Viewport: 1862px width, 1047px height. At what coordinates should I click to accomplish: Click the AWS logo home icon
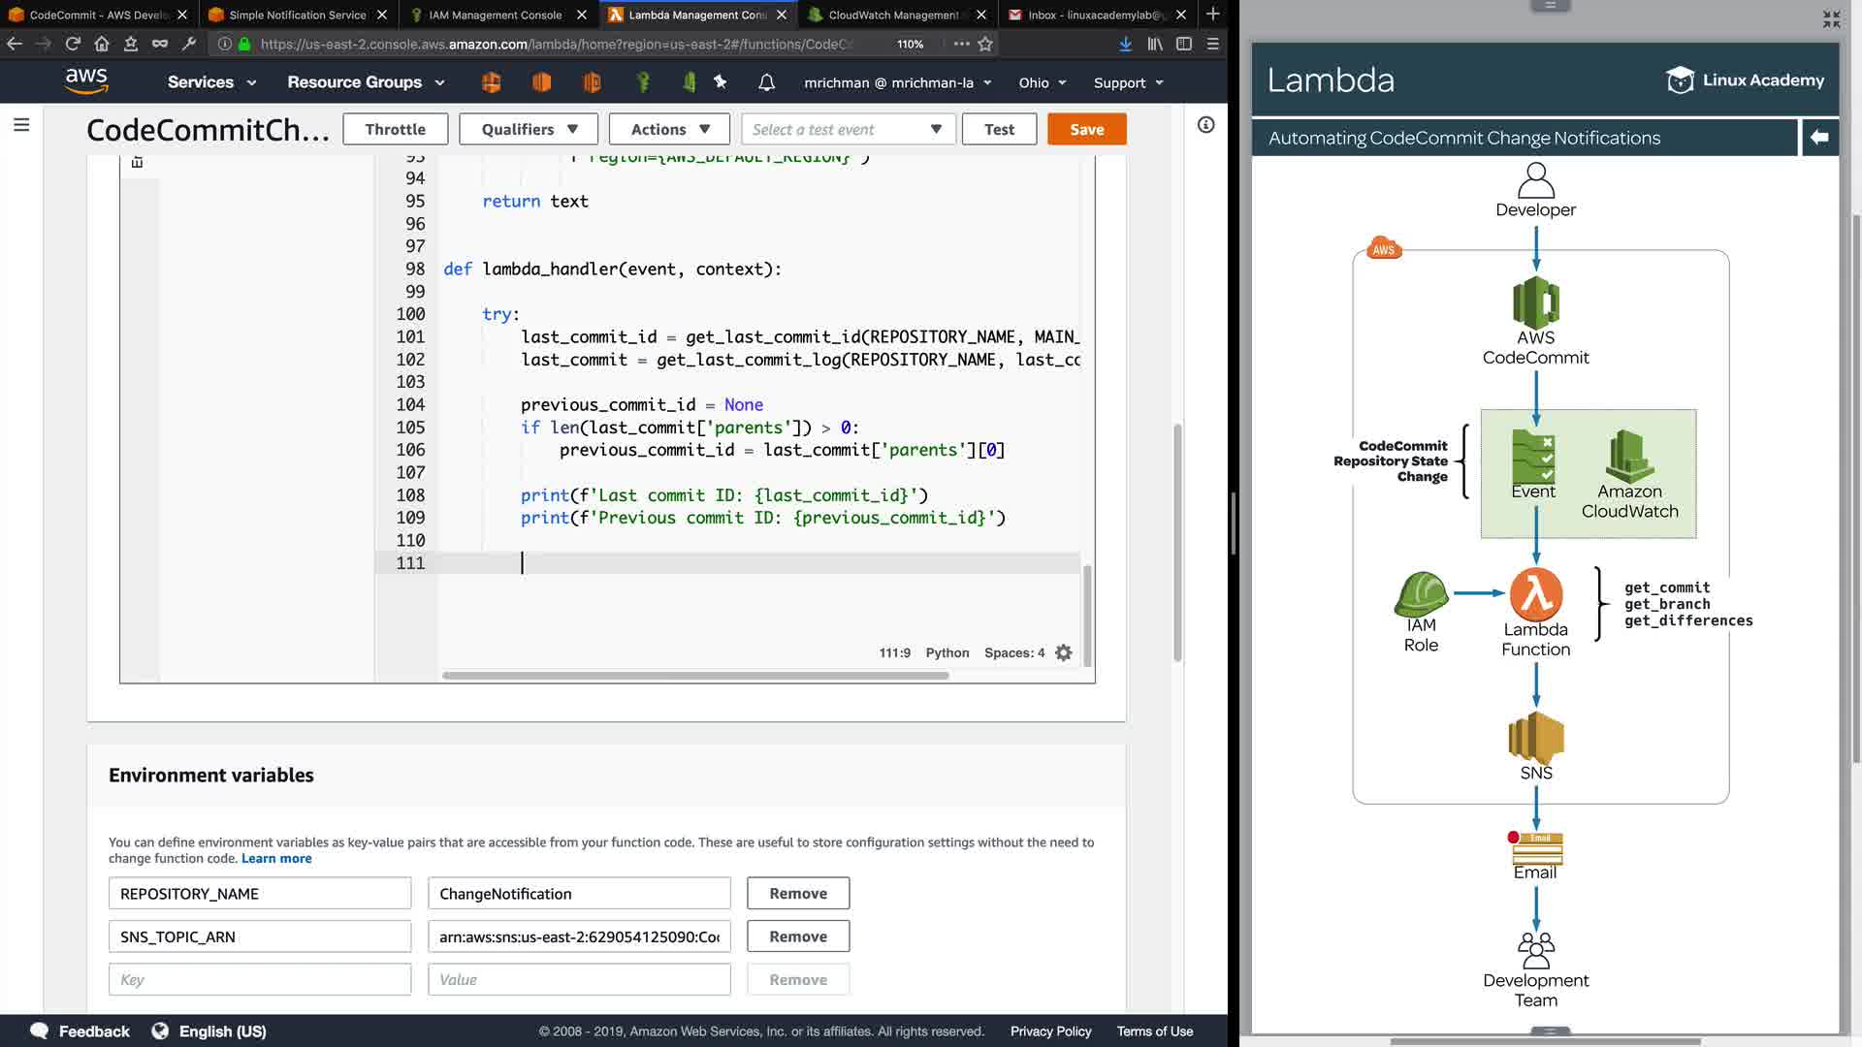pyautogui.click(x=86, y=80)
